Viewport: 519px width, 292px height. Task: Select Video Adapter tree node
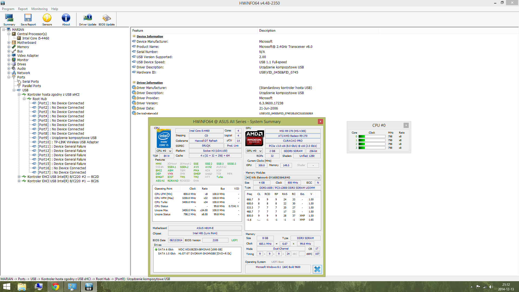pyautogui.click(x=28, y=56)
